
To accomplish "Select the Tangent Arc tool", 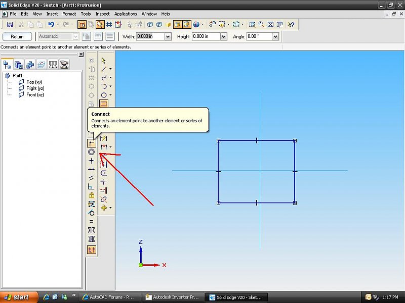I will point(104,86).
